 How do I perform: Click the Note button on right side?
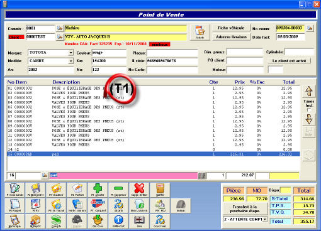point(308,132)
